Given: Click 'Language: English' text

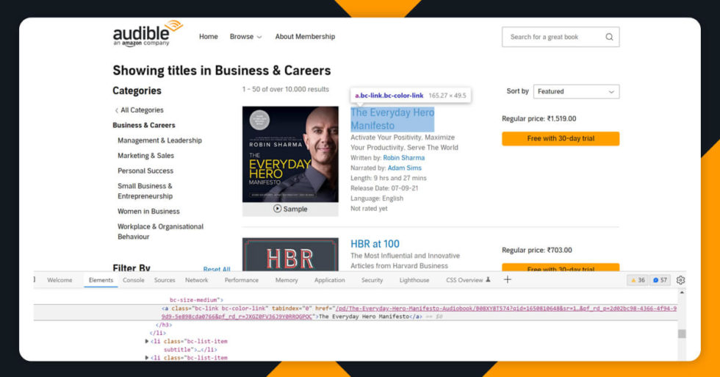Looking at the screenshot, I should click(x=377, y=198).
